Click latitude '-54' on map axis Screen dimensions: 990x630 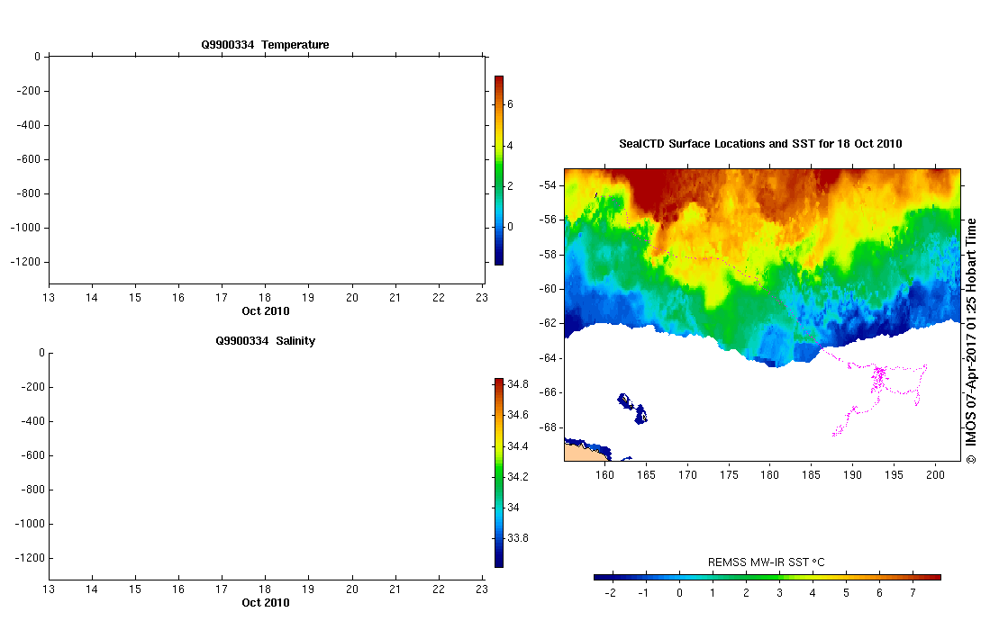point(548,185)
